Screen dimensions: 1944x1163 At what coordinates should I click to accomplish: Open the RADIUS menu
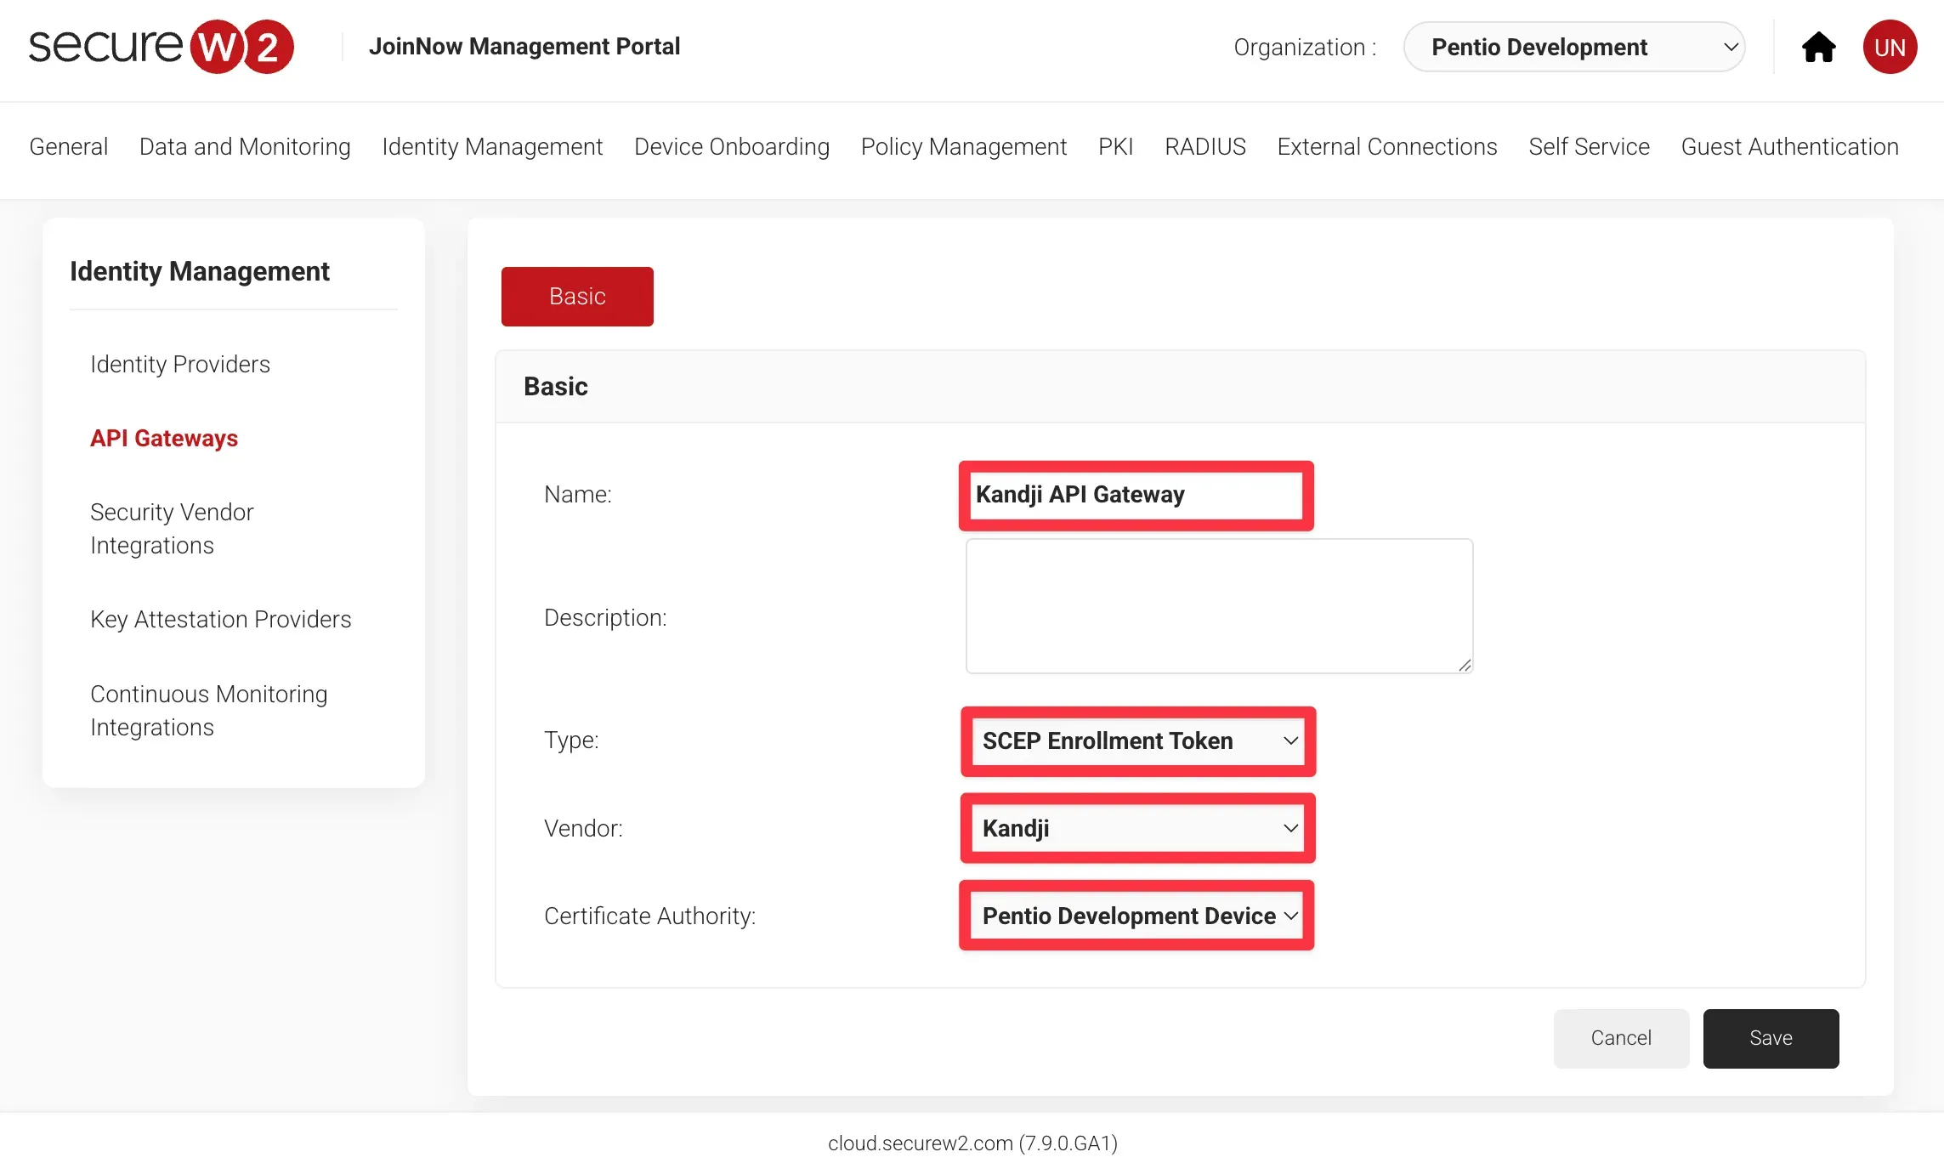(1204, 147)
